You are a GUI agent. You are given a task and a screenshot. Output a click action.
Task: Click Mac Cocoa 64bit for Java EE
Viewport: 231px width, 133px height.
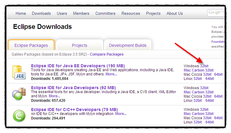(x=218, y=74)
